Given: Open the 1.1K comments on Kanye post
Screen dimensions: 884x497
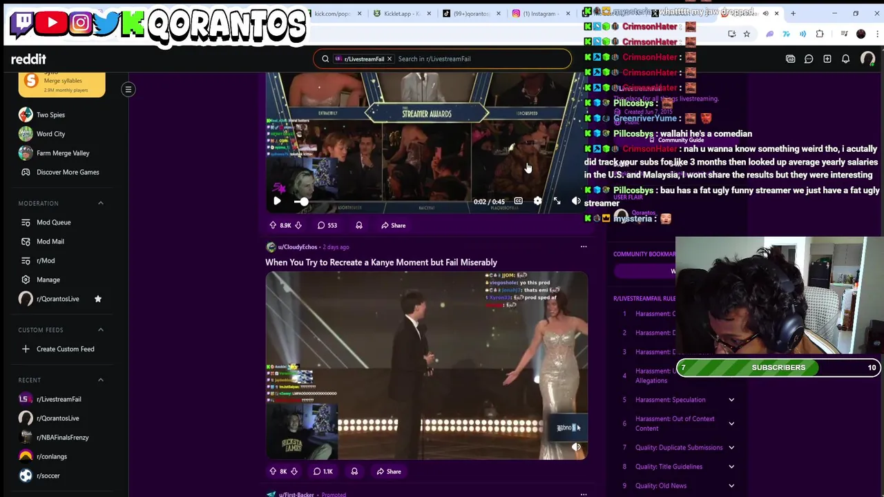Looking at the screenshot, I should coord(323,471).
